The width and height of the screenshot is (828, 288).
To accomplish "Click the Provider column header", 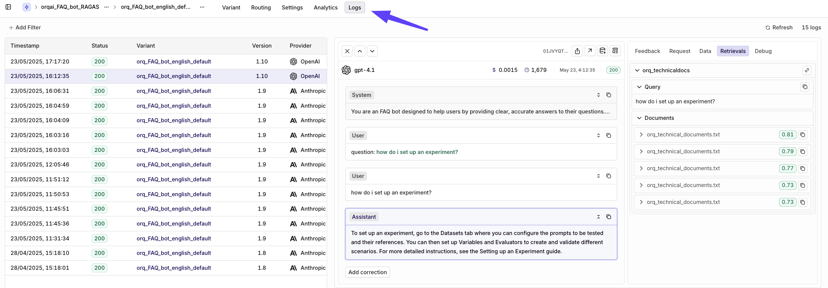I will [x=300, y=46].
